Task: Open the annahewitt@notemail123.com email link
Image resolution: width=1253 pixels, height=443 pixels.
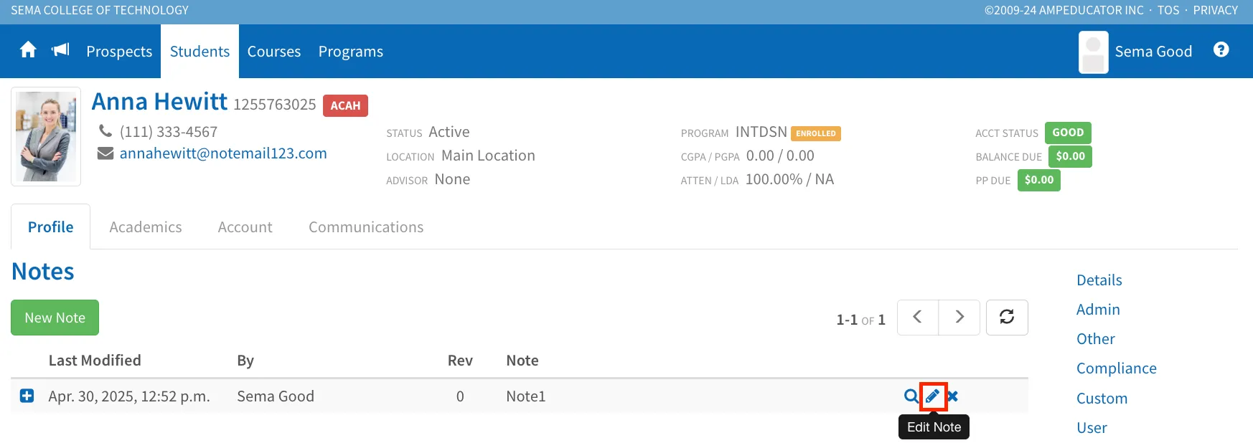Action: point(223,153)
